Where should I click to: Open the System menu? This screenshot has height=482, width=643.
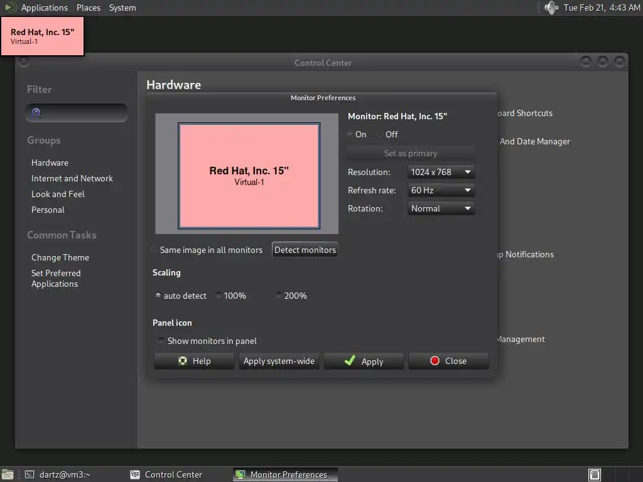(122, 8)
